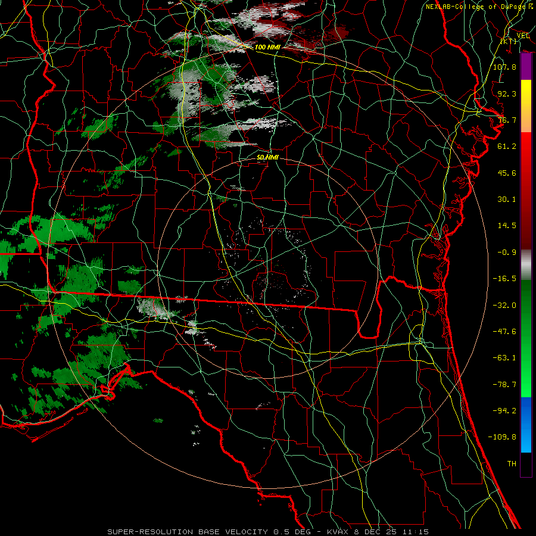Click the Super-Resolution Base Velocity caption text

click(267, 532)
